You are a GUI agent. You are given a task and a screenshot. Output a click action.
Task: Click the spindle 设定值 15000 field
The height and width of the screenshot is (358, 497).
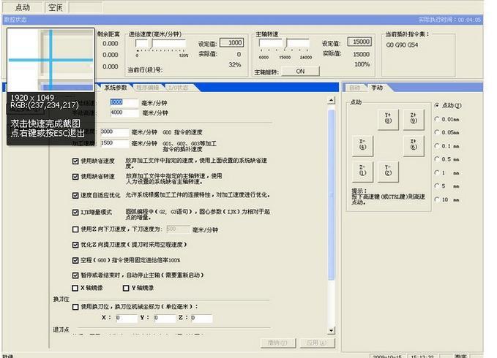pyautogui.click(x=359, y=42)
